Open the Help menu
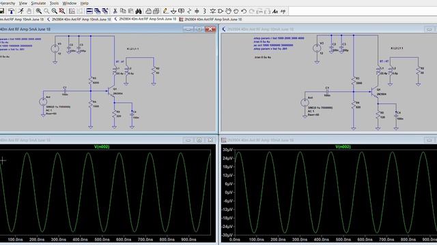 coord(85,3)
